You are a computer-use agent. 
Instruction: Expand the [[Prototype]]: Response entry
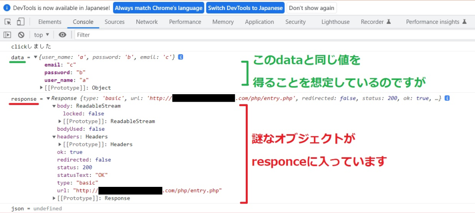pos(54,198)
